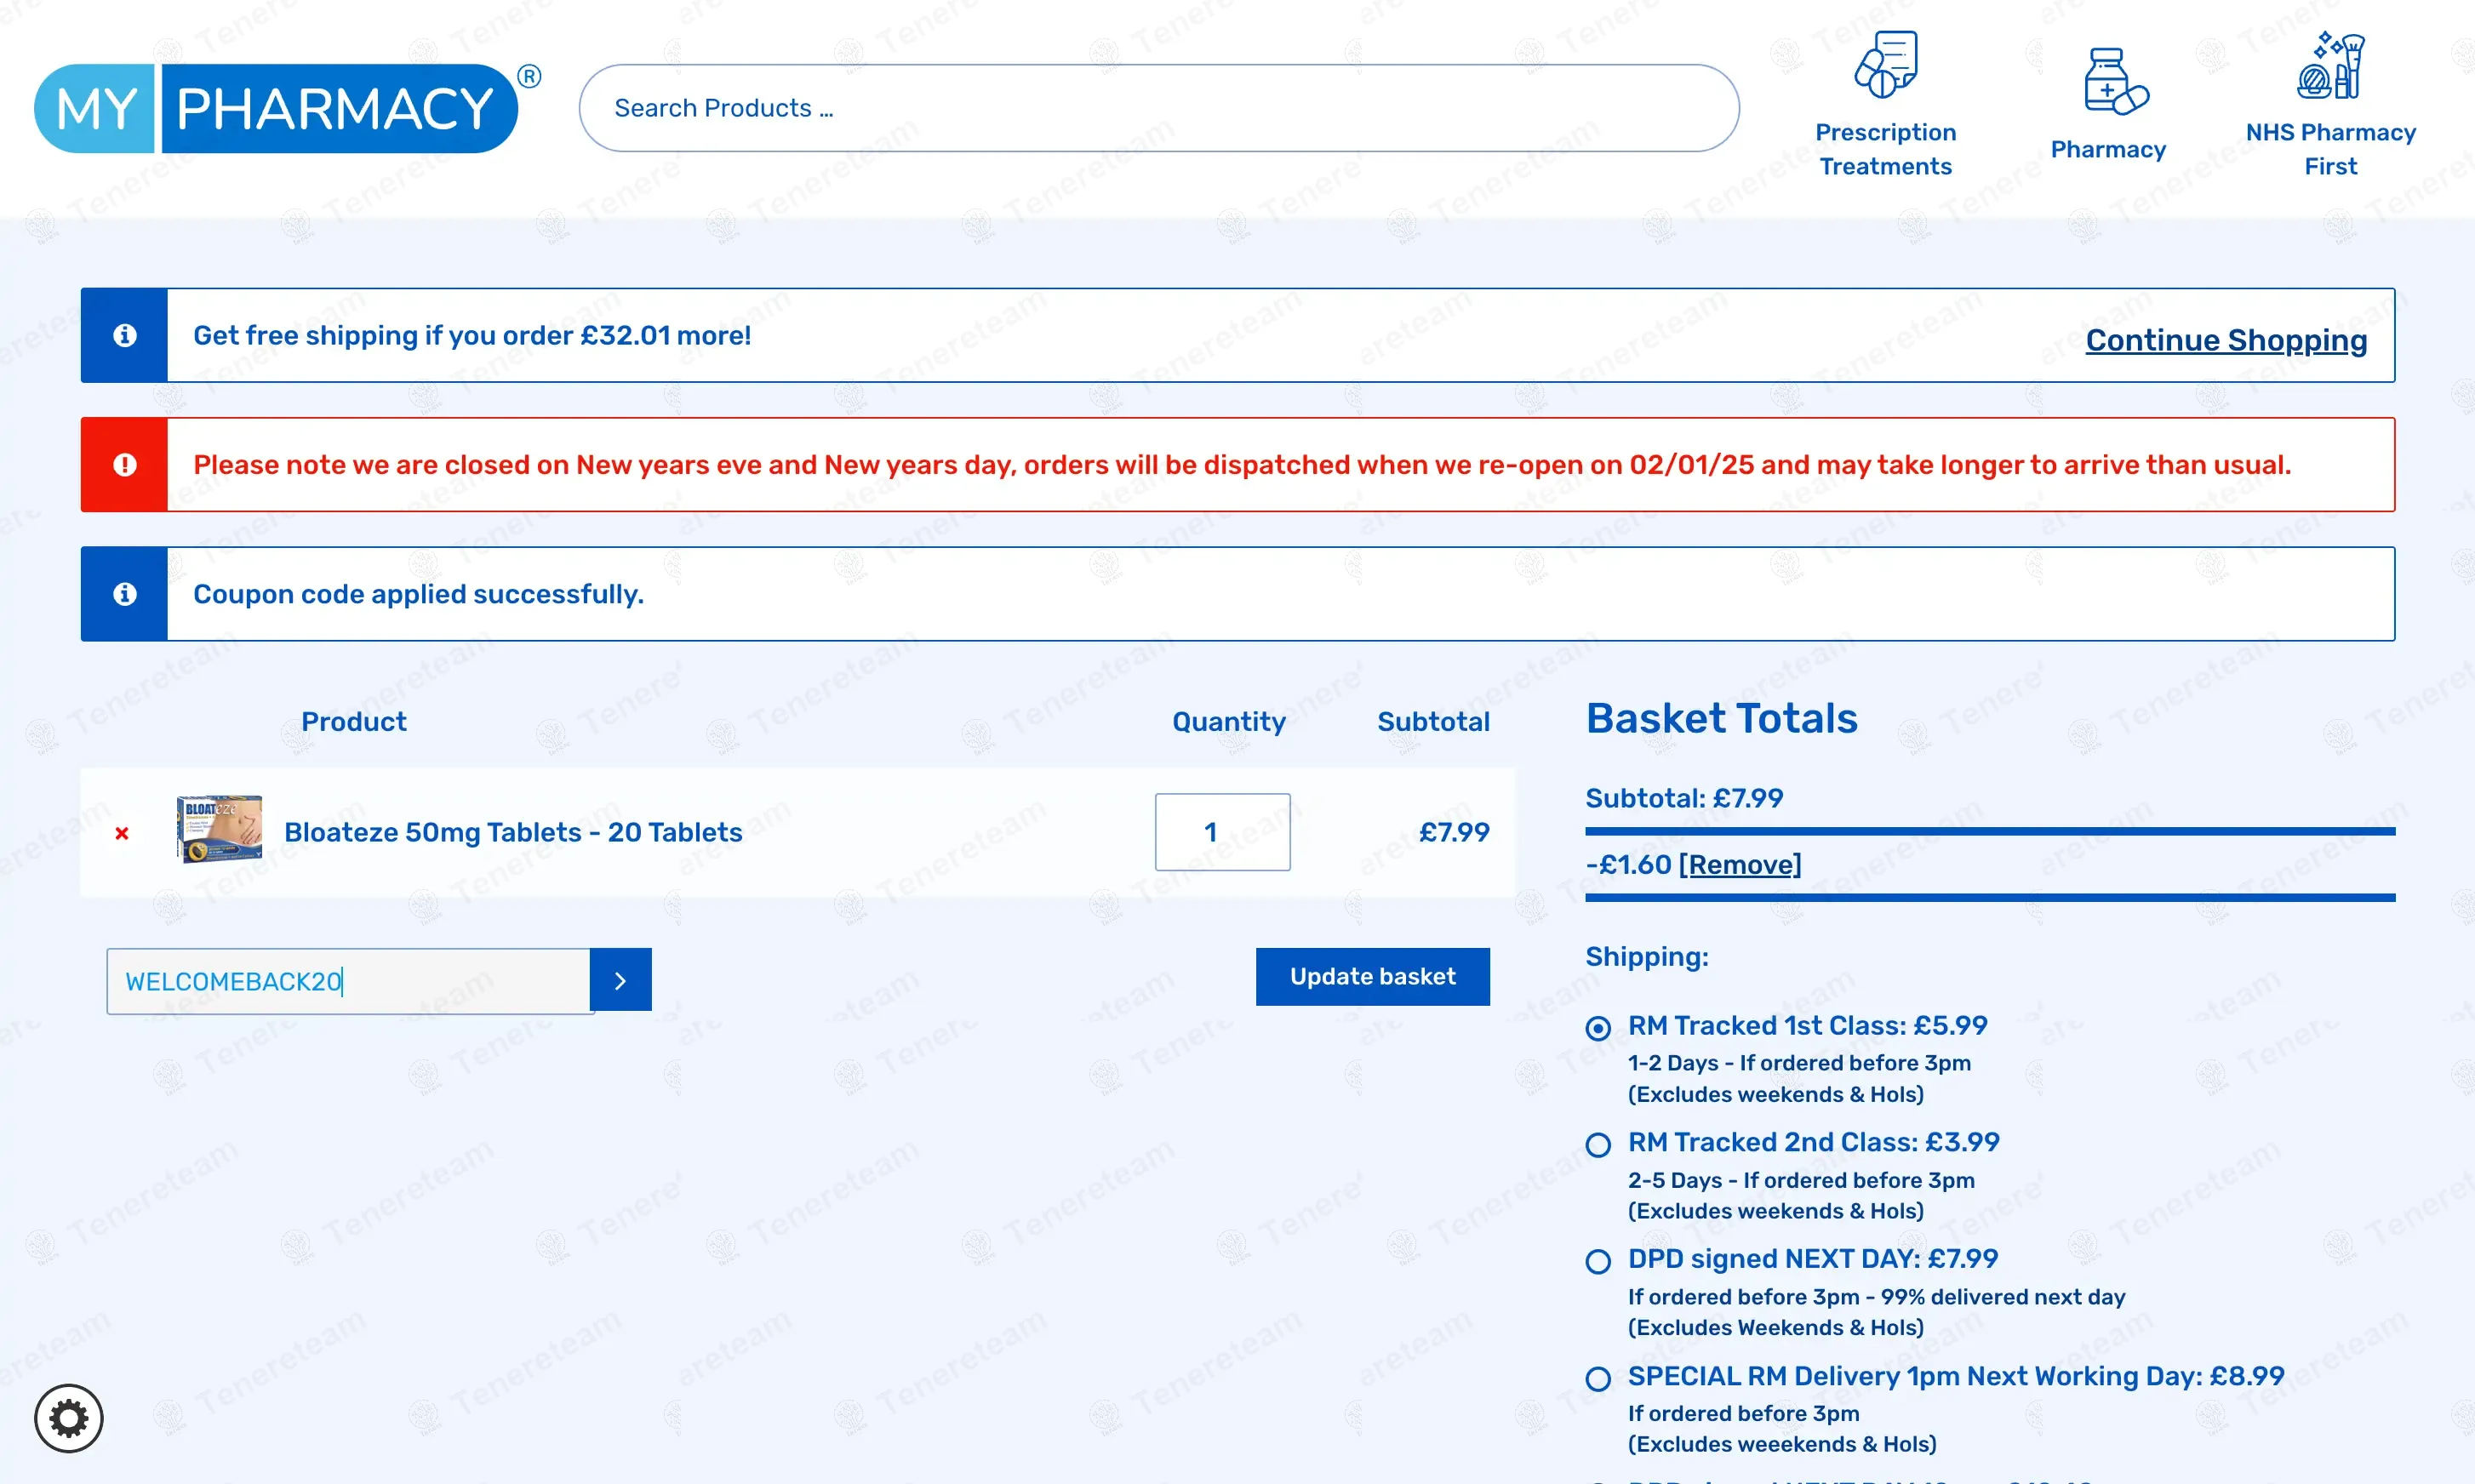Click the coupon applied info icon
The image size is (2475, 1484).
(x=124, y=594)
